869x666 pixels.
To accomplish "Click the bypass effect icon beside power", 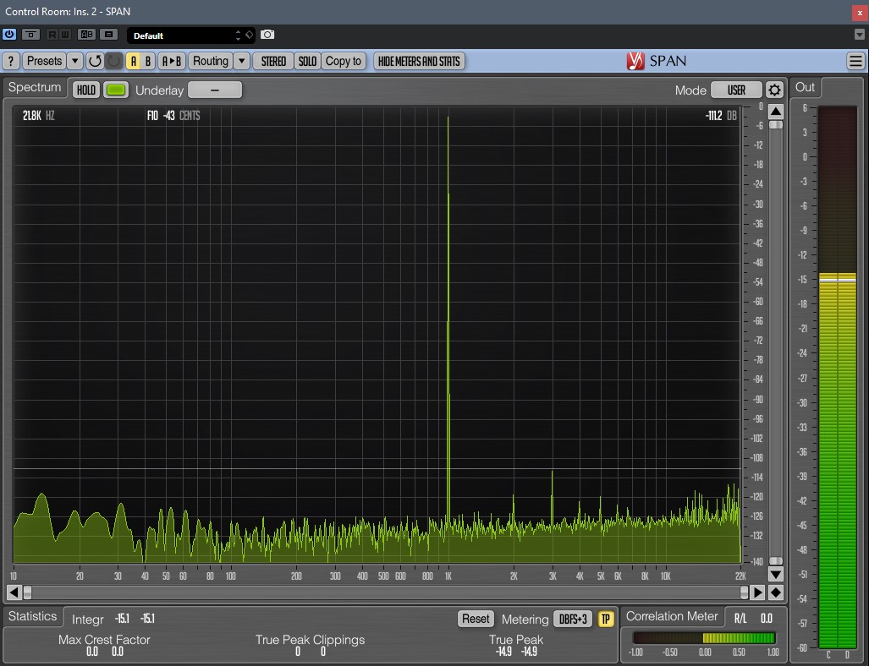I will click(30, 35).
